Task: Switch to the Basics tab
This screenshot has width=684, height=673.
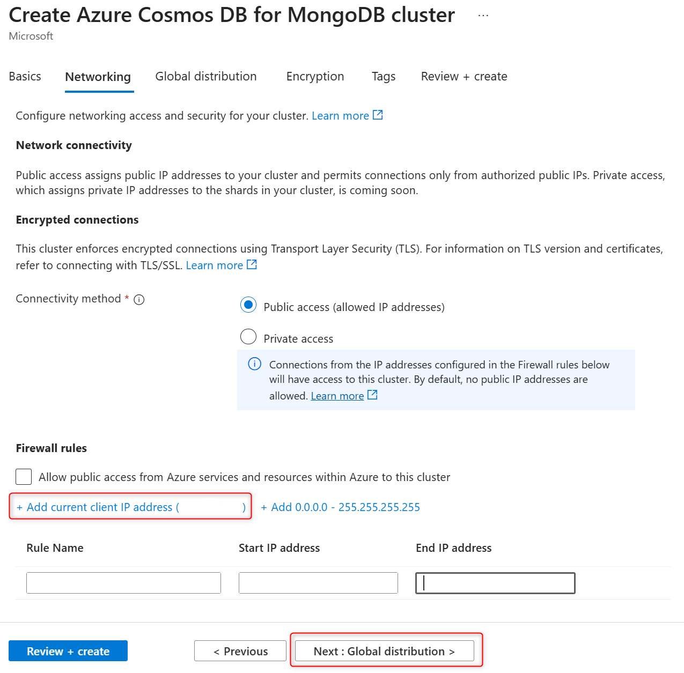Action: point(25,77)
